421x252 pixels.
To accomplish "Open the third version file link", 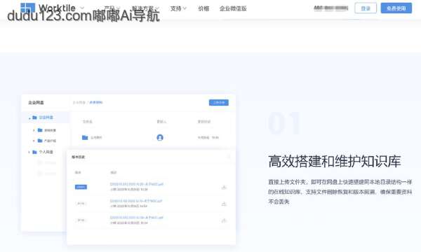I will [x=137, y=218].
